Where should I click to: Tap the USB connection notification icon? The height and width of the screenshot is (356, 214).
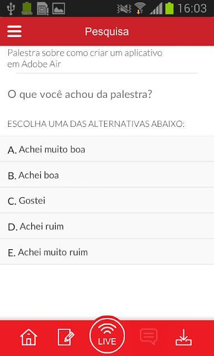coord(11,9)
